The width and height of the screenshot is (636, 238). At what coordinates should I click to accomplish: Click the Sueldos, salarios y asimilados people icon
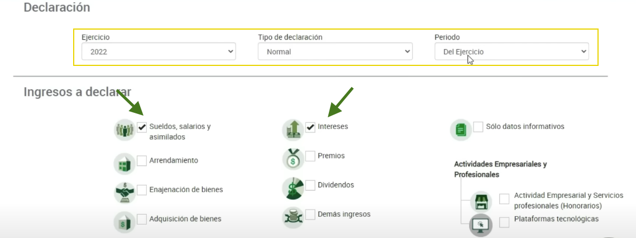125,130
